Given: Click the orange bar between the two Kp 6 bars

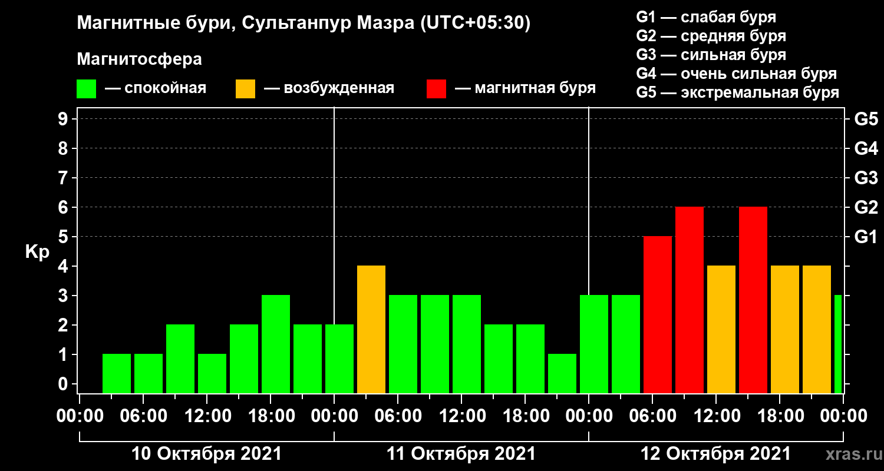Looking at the screenshot, I should pyautogui.click(x=721, y=329).
